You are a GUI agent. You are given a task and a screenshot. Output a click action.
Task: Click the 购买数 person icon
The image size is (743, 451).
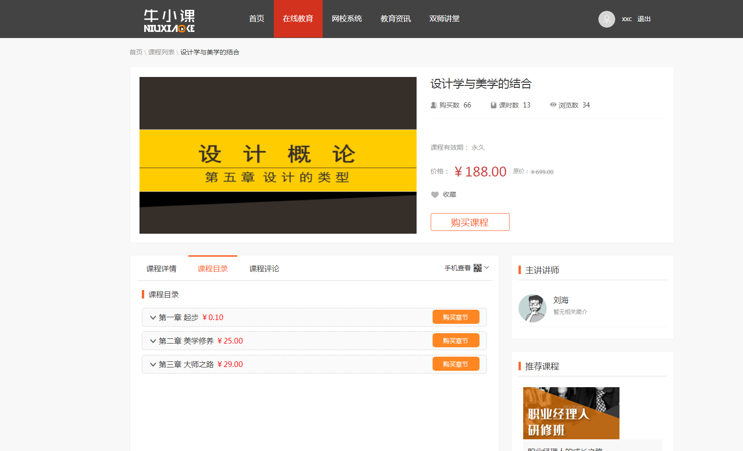coord(434,105)
